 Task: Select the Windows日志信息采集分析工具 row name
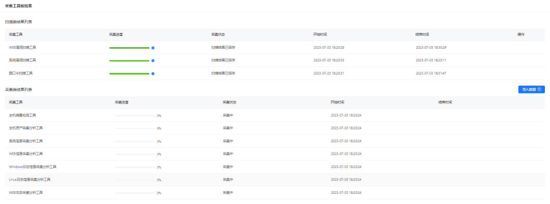(x=33, y=166)
